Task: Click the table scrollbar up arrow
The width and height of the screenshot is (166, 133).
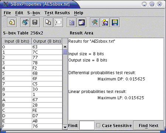Action: (x=65, y=47)
